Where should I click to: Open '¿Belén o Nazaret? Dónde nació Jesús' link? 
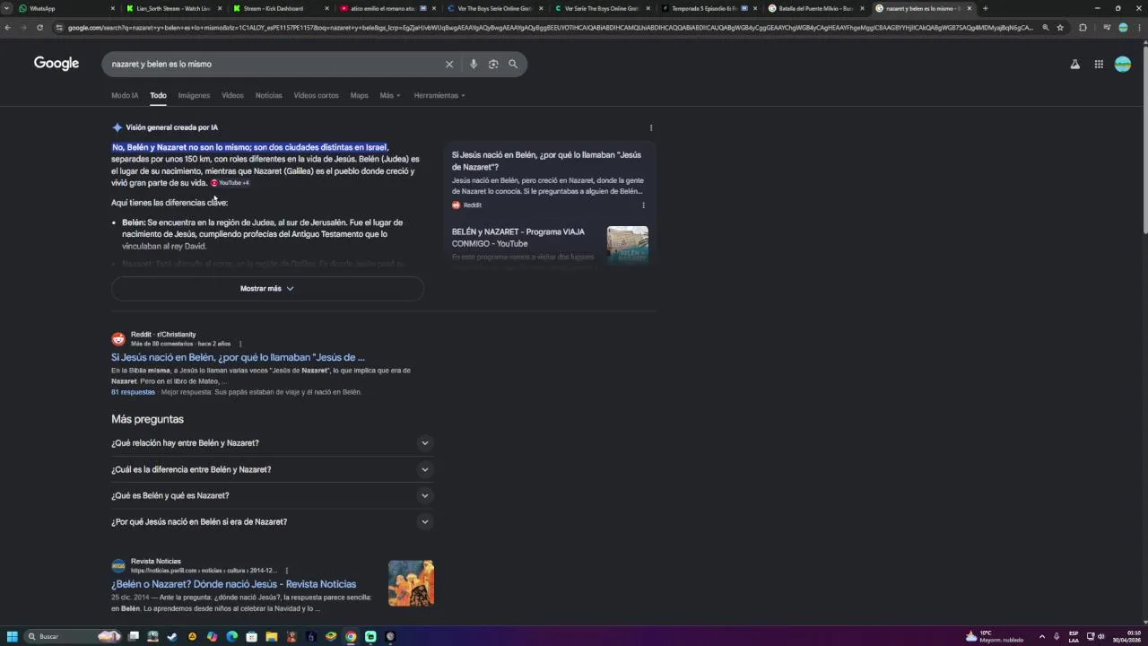pos(233,584)
